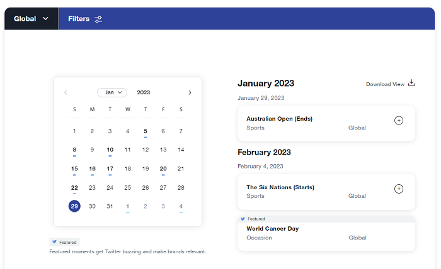Click Featured tag on World Cancer Day
This screenshot has height=269, width=441.
(253, 219)
